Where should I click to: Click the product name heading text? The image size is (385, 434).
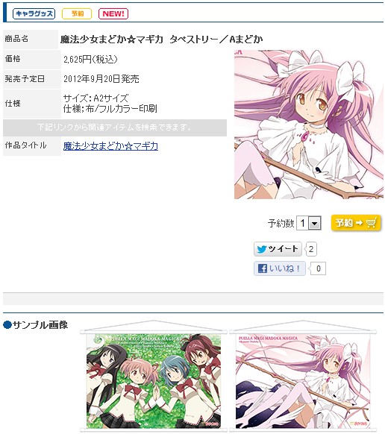coord(161,40)
